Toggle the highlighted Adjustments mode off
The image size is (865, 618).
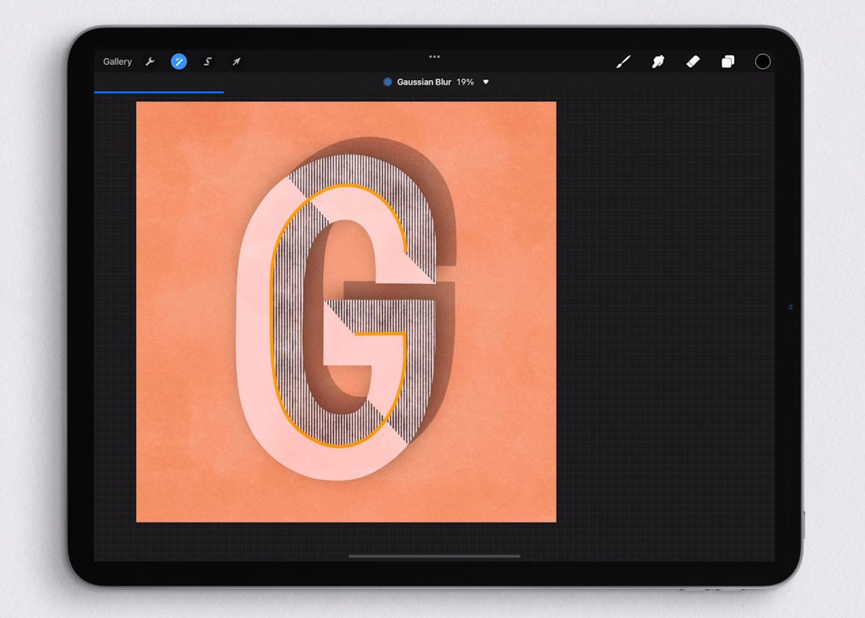point(179,61)
